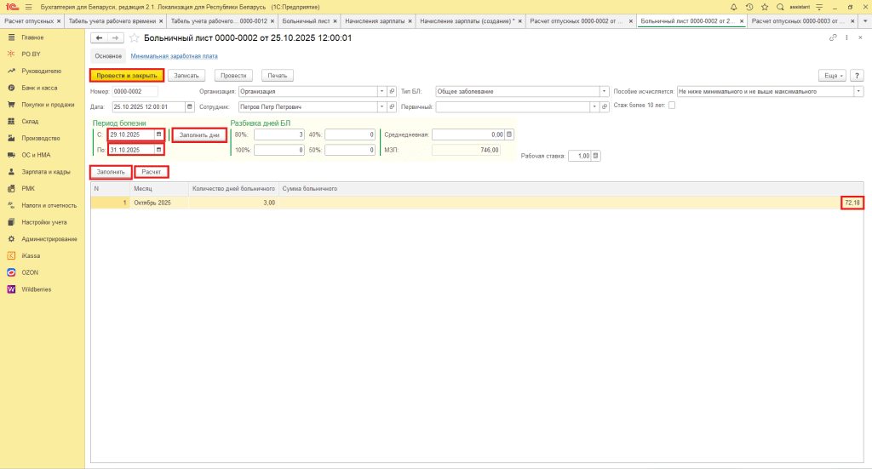The image size is (872, 469).
Task: Click the Заполнить дни button
Action: pyautogui.click(x=199, y=134)
